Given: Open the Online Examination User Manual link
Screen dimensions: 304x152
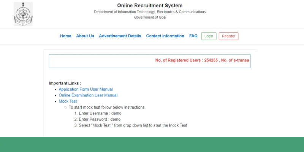Looking at the screenshot, I should [x=88, y=95].
